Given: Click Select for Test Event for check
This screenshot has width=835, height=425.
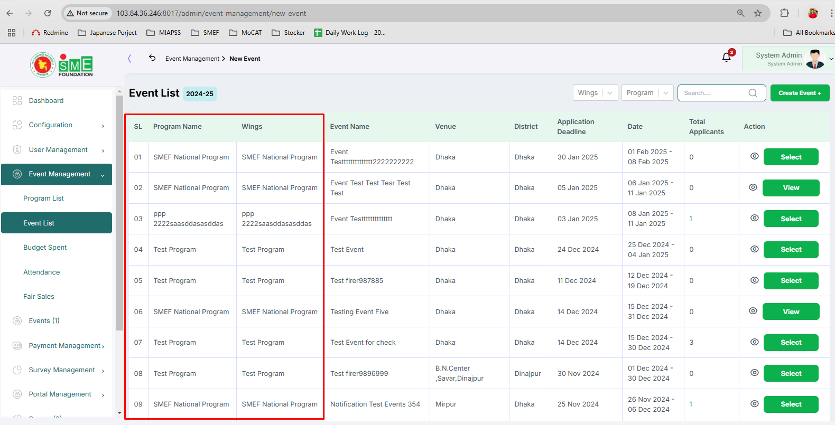Looking at the screenshot, I should [791, 343].
